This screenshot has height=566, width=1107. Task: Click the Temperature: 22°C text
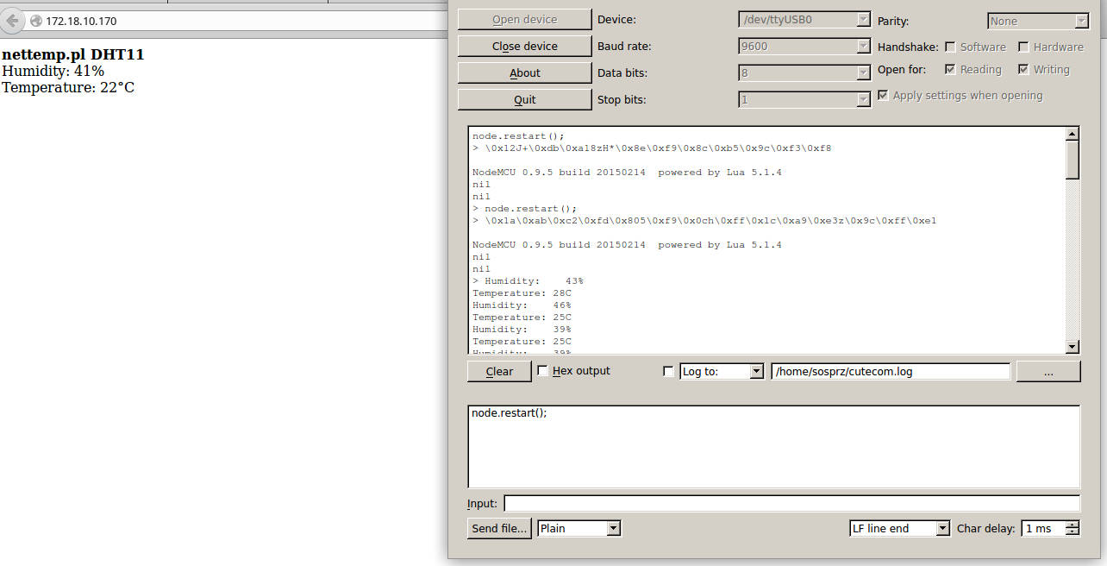pyautogui.click(x=68, y=87)
